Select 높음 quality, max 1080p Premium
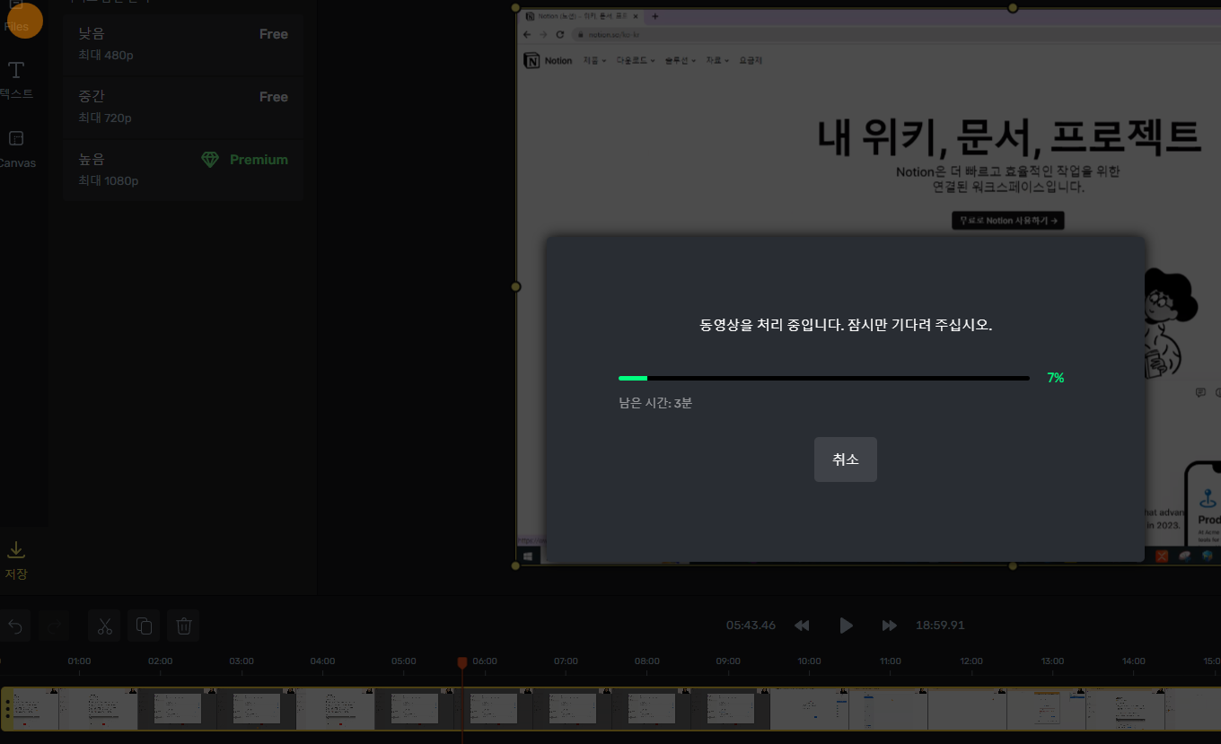Screen dimensions: 1221x744 (x=183, y=170)
